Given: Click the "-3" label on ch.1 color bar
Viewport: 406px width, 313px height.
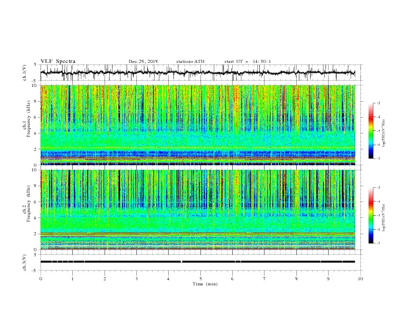Looking at the screenshot, I should click(378, 103).
